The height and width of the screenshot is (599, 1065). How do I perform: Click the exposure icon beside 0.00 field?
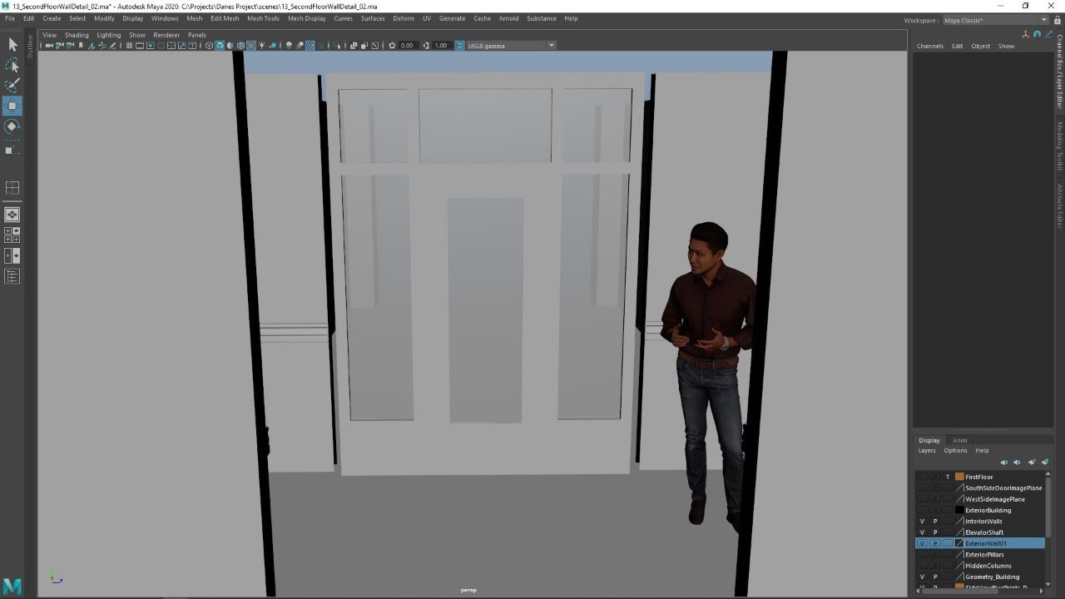[392, 46]
